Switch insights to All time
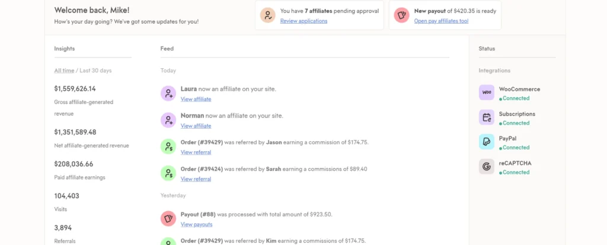The image size is (607, 245). pos(64,71)
